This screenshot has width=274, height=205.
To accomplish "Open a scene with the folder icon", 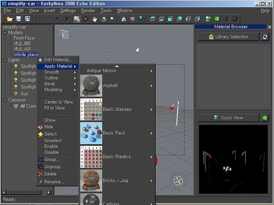I will coord(10,19).
